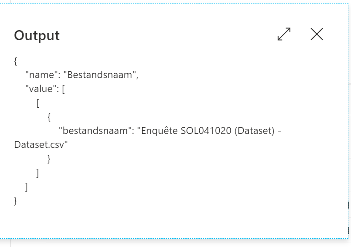Click the SOL041020 text in the filename
Screen dimensions: 351x247
coord(205,131)
